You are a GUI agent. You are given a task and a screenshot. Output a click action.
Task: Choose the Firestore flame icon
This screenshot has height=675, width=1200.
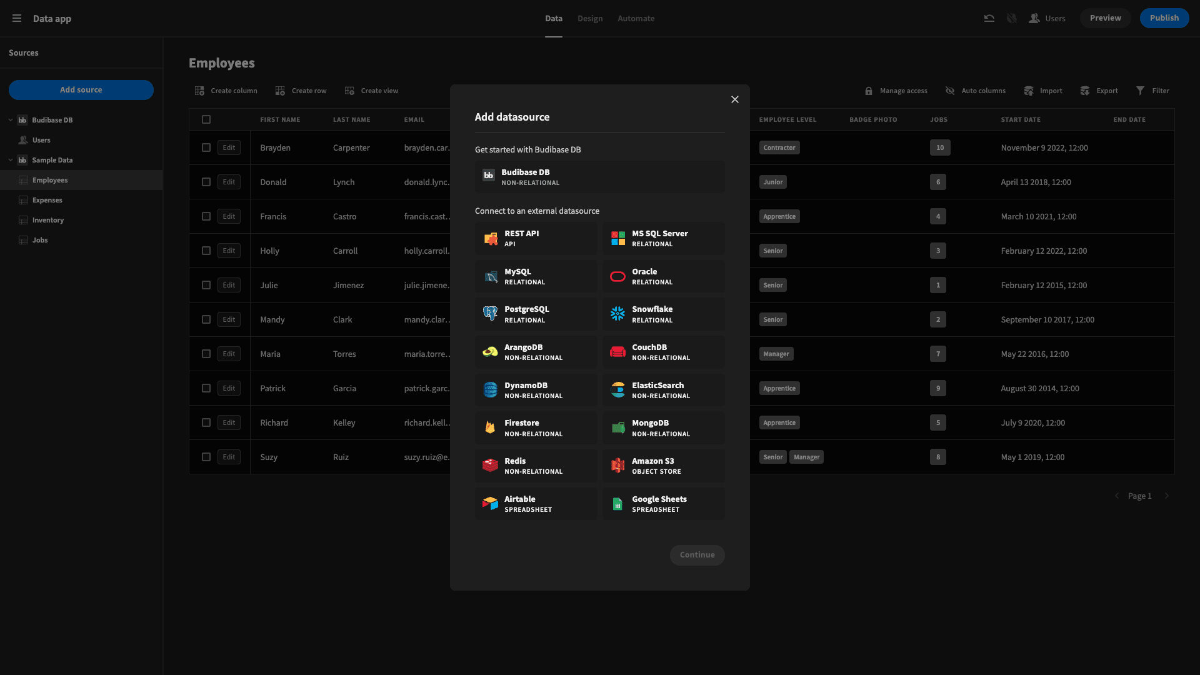(491, 427)
